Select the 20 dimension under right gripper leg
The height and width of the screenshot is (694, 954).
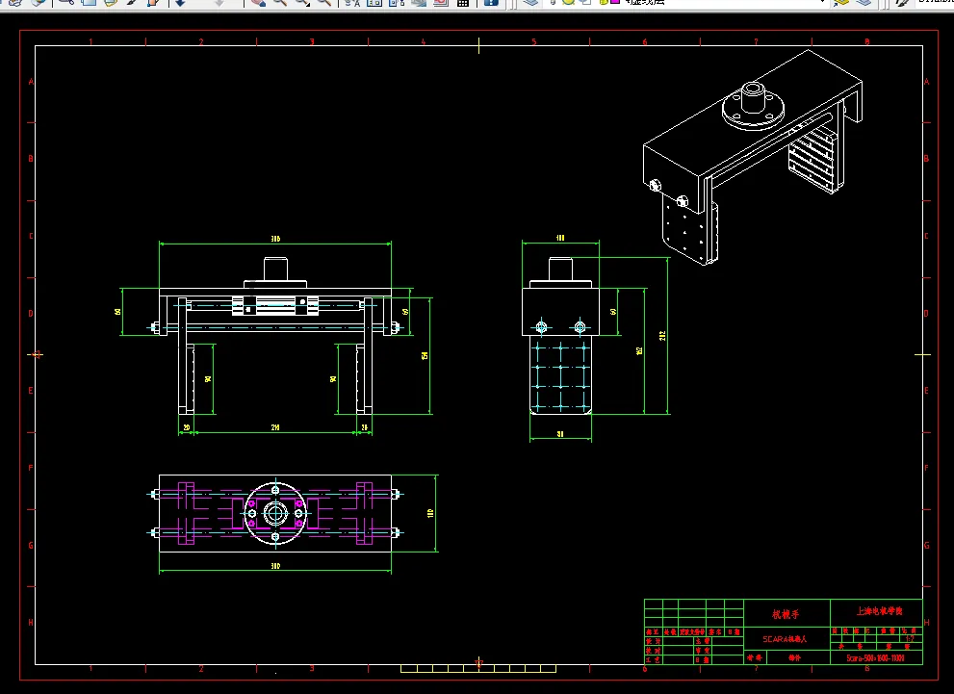tap(364, 427)
